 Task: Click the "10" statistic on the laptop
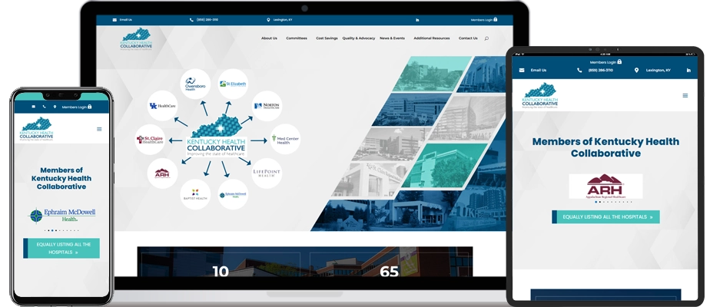221,271
